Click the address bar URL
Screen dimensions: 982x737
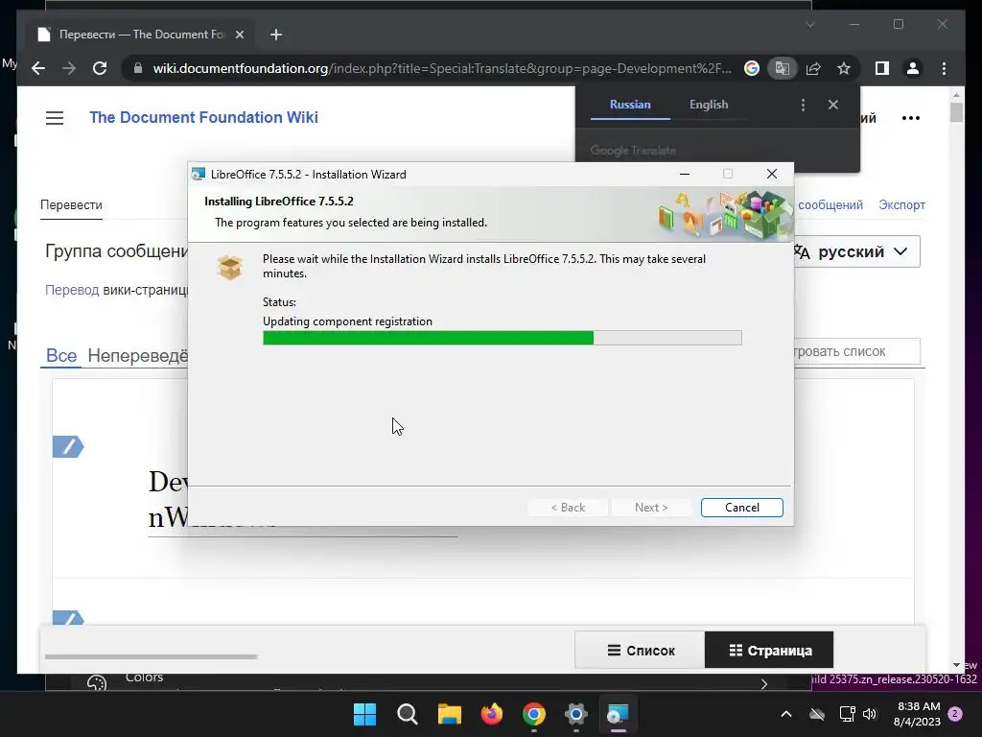click(441, 68)
